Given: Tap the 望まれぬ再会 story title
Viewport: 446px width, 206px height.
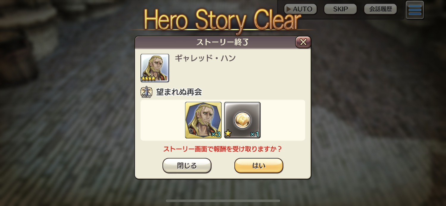Looking at the screenshot, I should [x=179, y=92].
